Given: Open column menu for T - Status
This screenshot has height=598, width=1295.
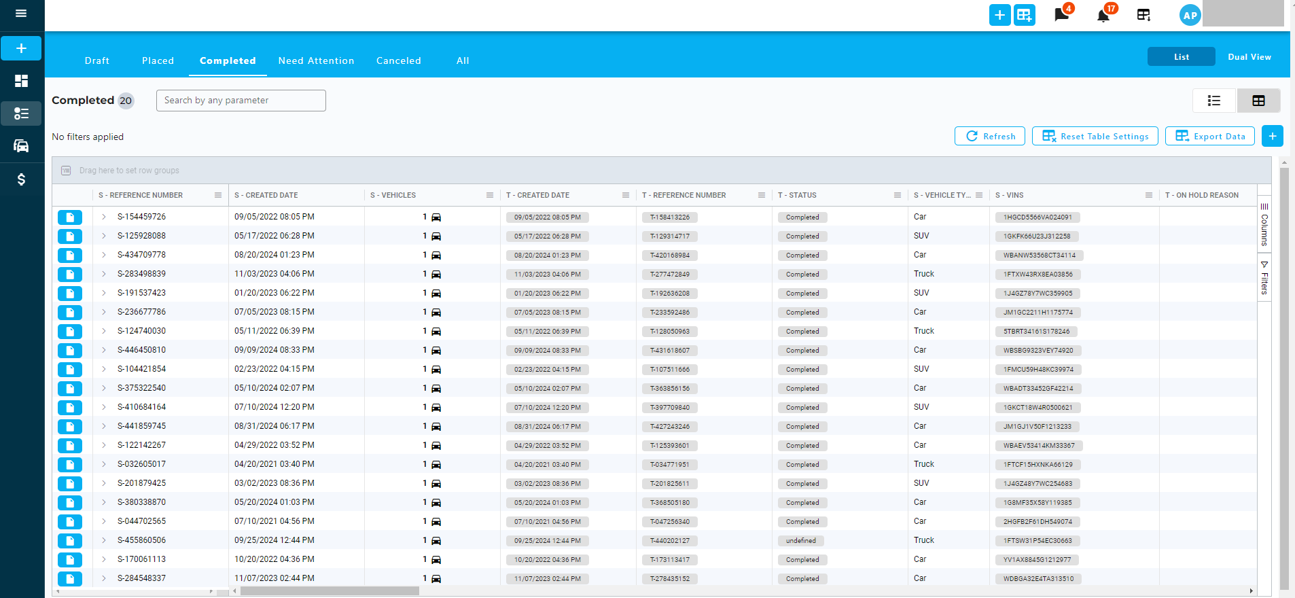Looking at the screenshot, I should click(898, 195).
